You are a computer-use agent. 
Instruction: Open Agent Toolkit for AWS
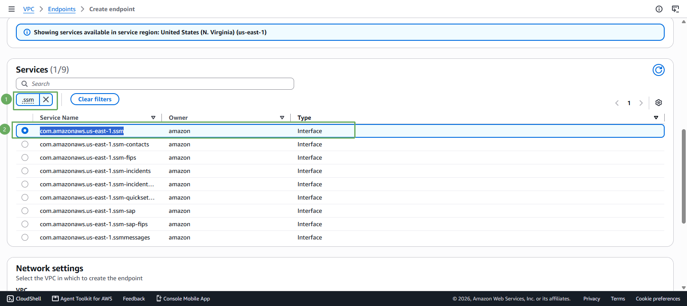pos(82,299)
